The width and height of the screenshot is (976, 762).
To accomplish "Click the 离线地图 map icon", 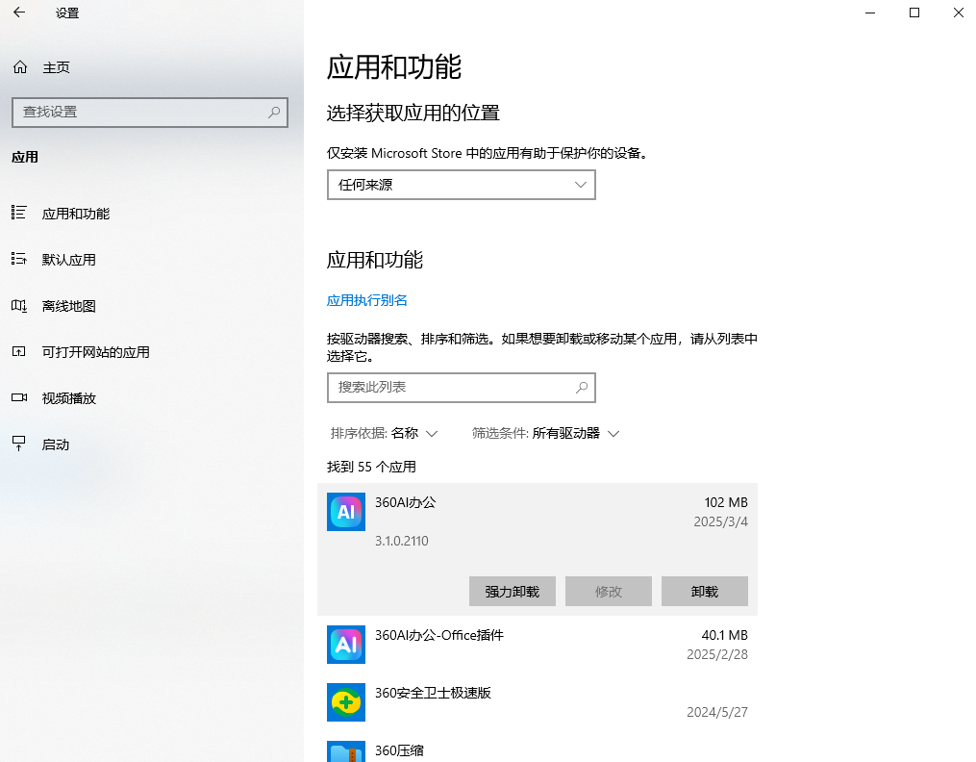I will 18,306.
